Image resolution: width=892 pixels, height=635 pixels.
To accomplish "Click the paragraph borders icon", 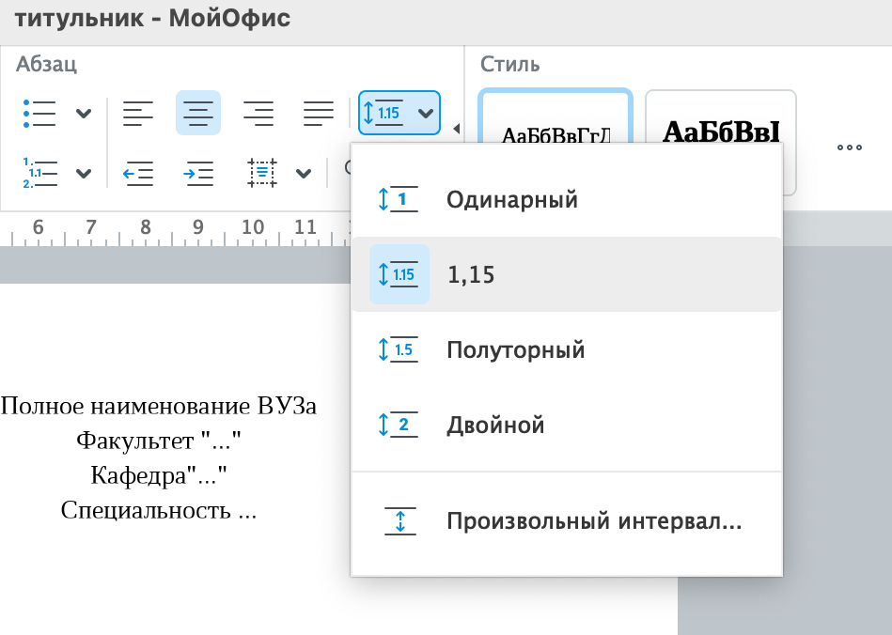I will click(262, 173).
